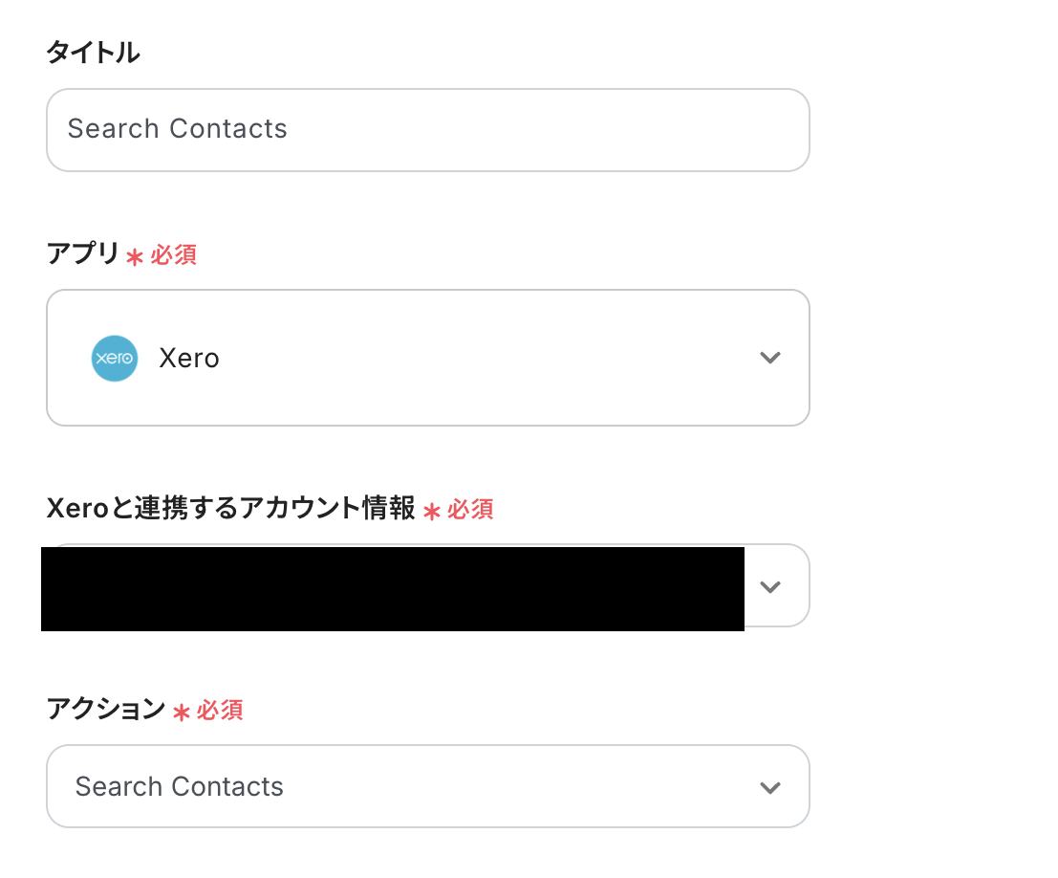Click the 必須 marker next to アクション
1058x878 pixels.
pos(221,711)
